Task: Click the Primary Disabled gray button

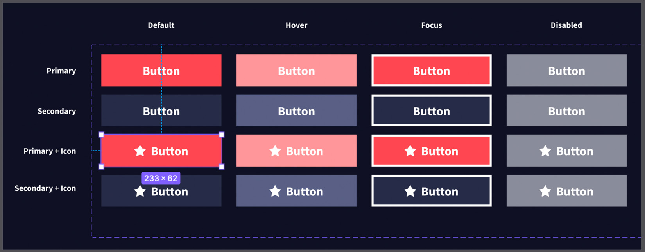Action: tap(566, 70)
